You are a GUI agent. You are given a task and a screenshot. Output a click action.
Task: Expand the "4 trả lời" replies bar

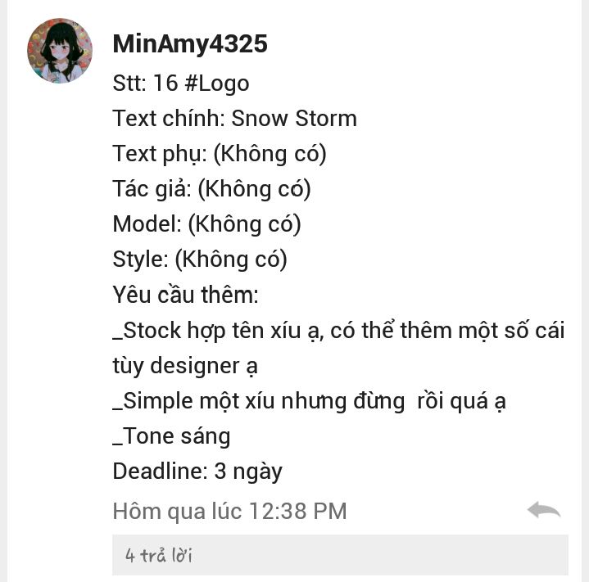tap(340, 555)
